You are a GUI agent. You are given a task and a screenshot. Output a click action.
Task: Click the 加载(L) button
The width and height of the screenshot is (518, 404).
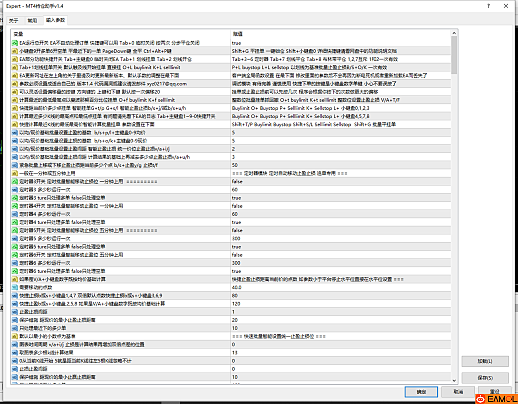[x=485, y=361]
